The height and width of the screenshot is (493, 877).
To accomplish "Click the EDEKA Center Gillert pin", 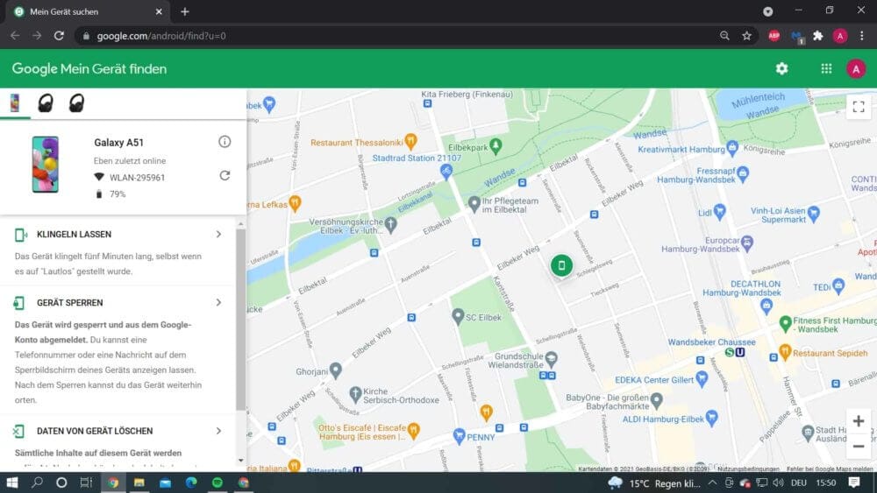I will coord(702,379).
